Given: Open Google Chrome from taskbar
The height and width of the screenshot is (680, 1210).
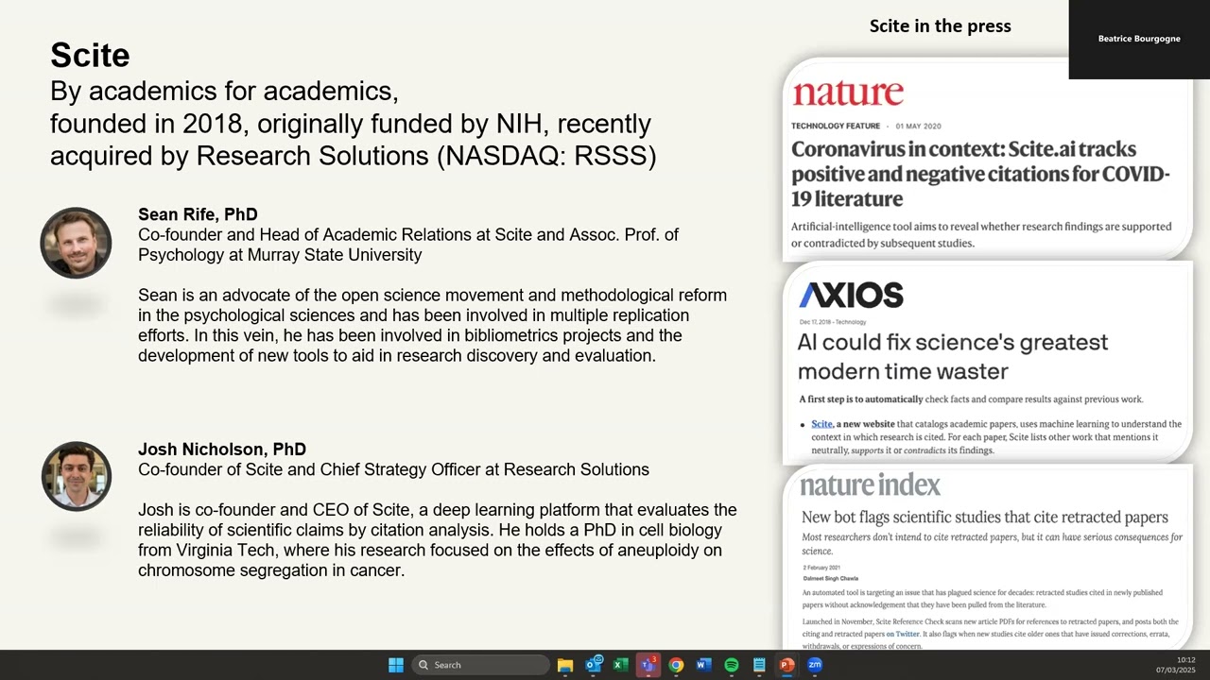Looking at the screenshot, I should tap(676, 665).
